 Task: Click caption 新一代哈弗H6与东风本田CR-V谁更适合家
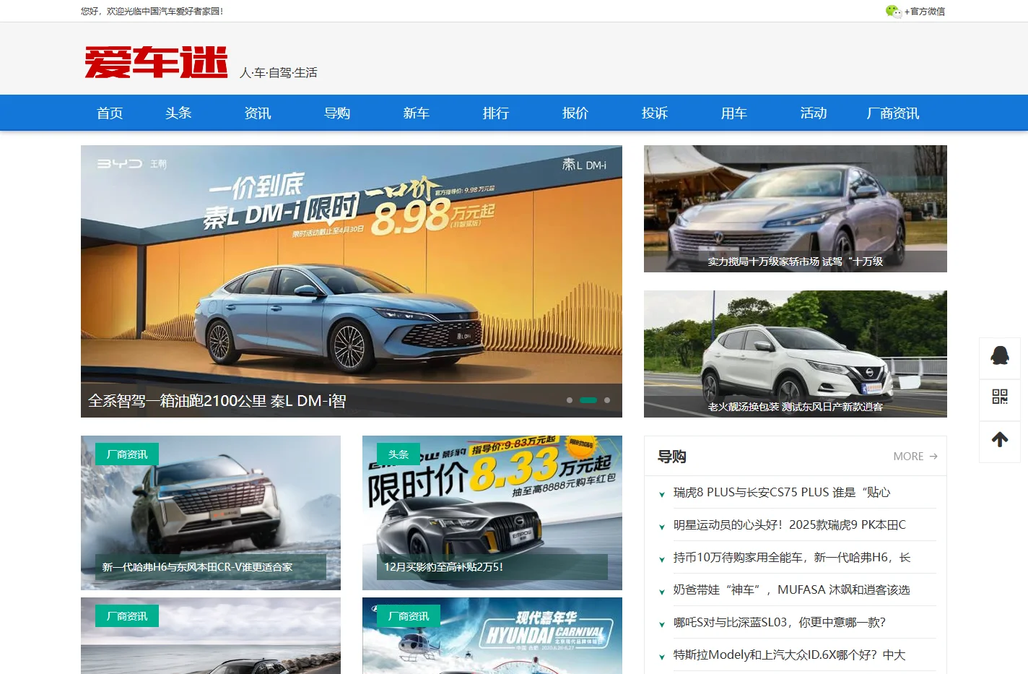coord(198,567)
